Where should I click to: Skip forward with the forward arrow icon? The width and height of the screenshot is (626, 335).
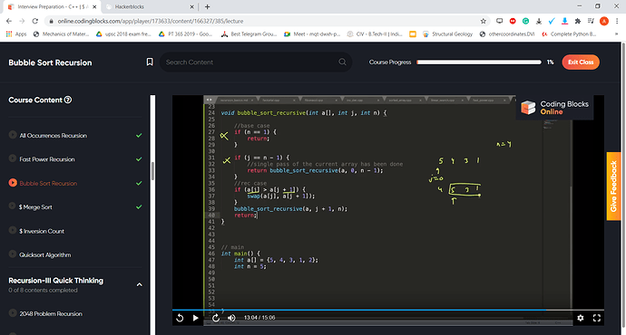click(x=216, y=318)
